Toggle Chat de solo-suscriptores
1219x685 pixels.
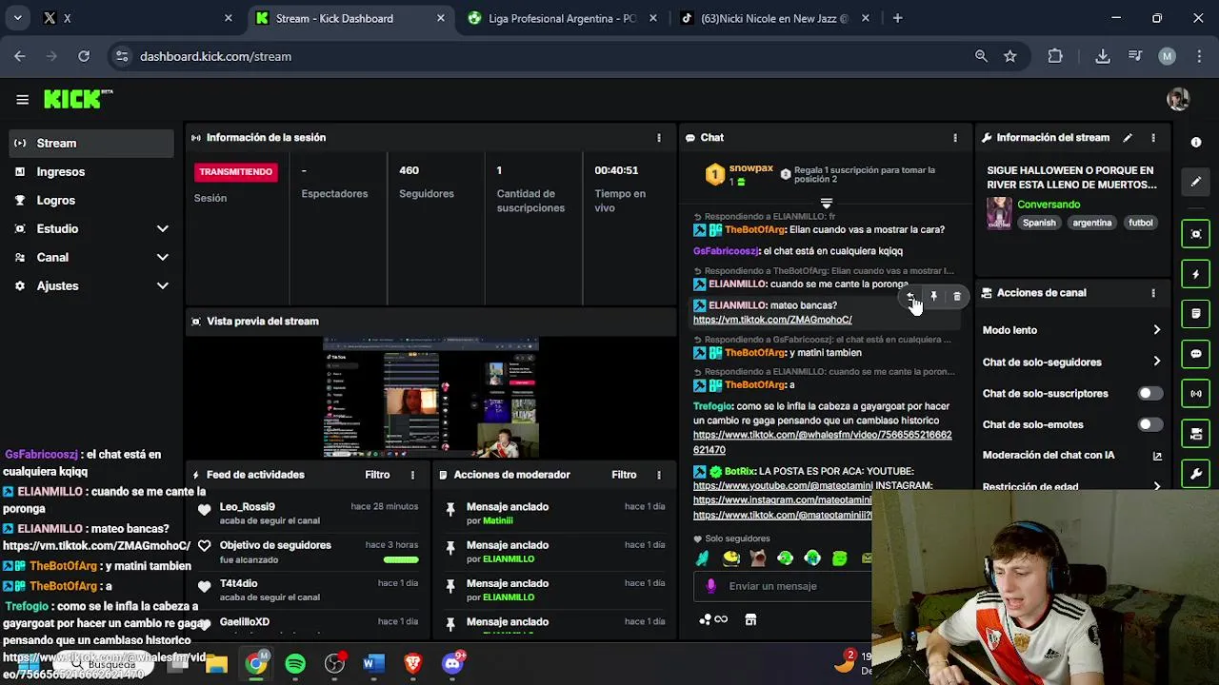coord(1150,393)
